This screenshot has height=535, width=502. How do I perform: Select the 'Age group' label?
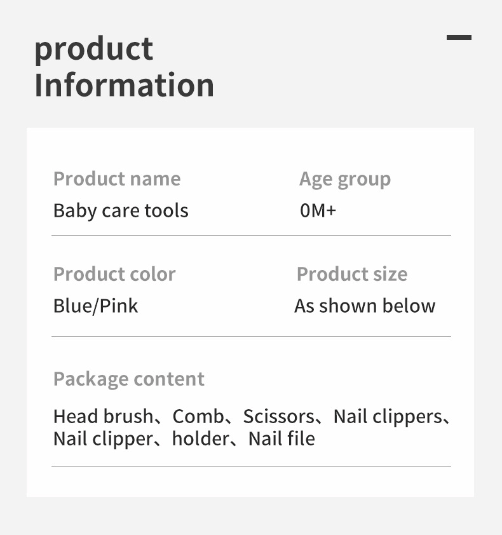pyautogui.click(x=345, y=179)
